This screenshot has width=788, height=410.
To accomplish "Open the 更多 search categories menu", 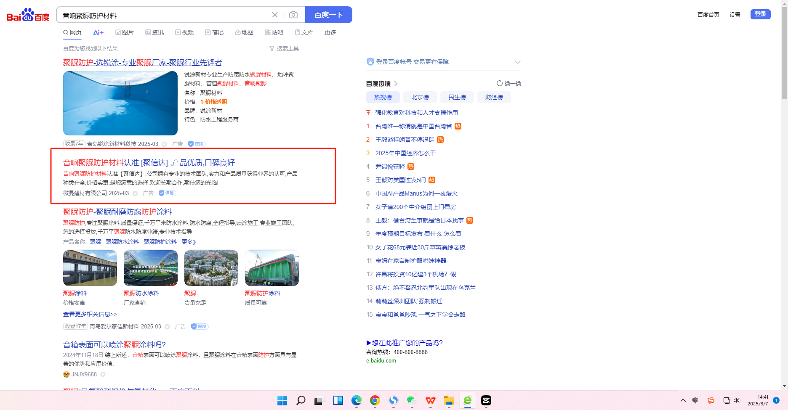I will (330, 33).
